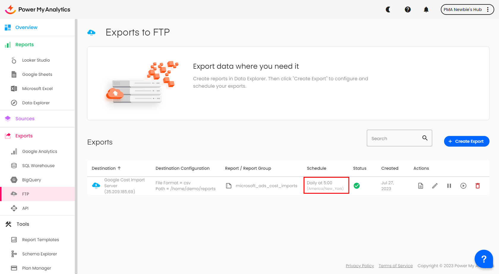The image size is (499, 274).
Task: Open notifications bell icon
Action: tap(426, 9)
